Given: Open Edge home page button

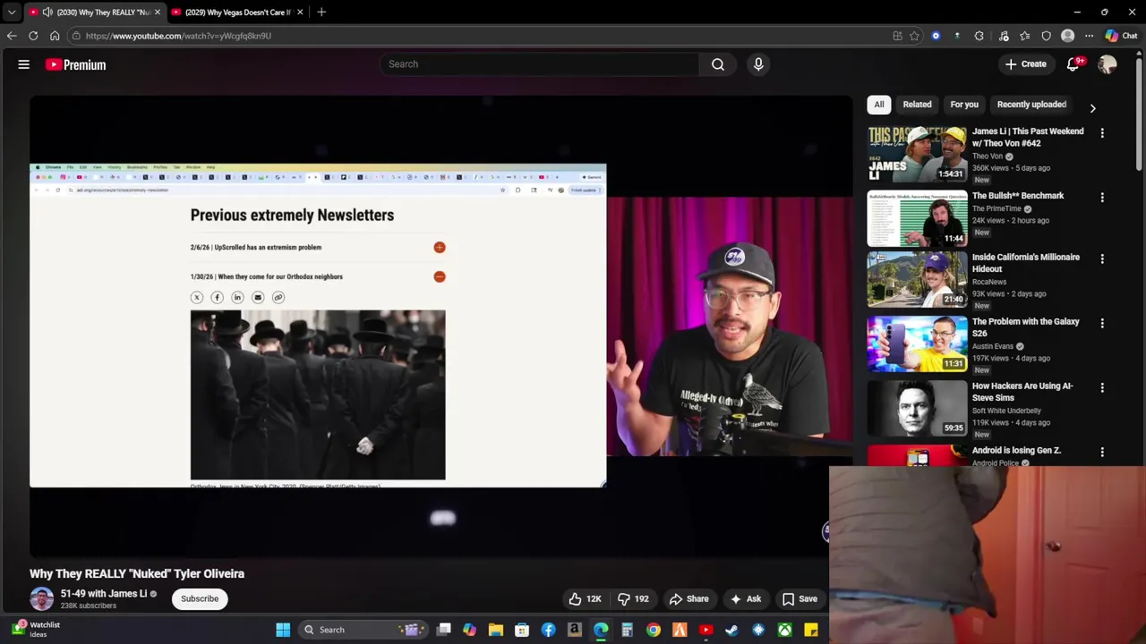Looking at the screenshot, I should (55, 36).
